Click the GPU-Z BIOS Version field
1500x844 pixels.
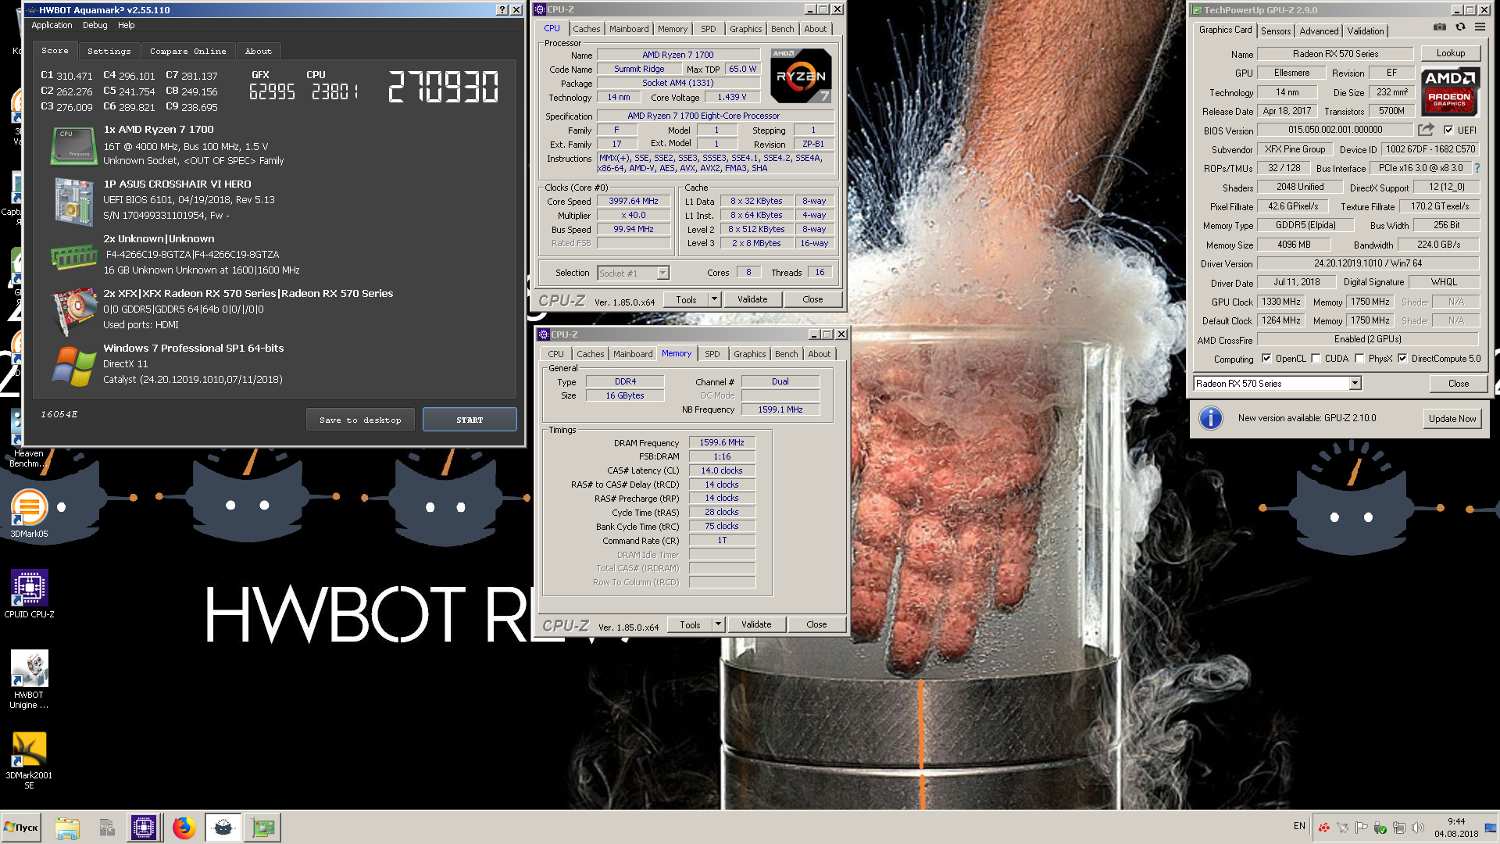(1335, 130)
